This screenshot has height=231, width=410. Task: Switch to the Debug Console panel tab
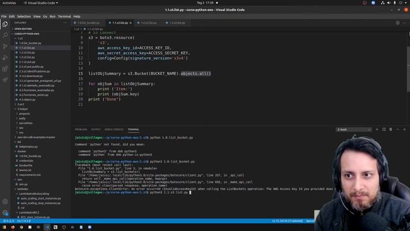tap(114, 130)
